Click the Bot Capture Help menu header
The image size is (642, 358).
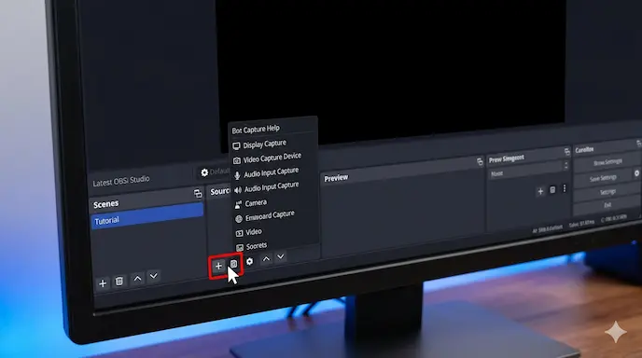[x=256, y=130]
